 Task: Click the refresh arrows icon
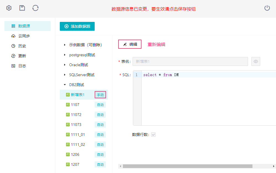[x=35, y=8]
